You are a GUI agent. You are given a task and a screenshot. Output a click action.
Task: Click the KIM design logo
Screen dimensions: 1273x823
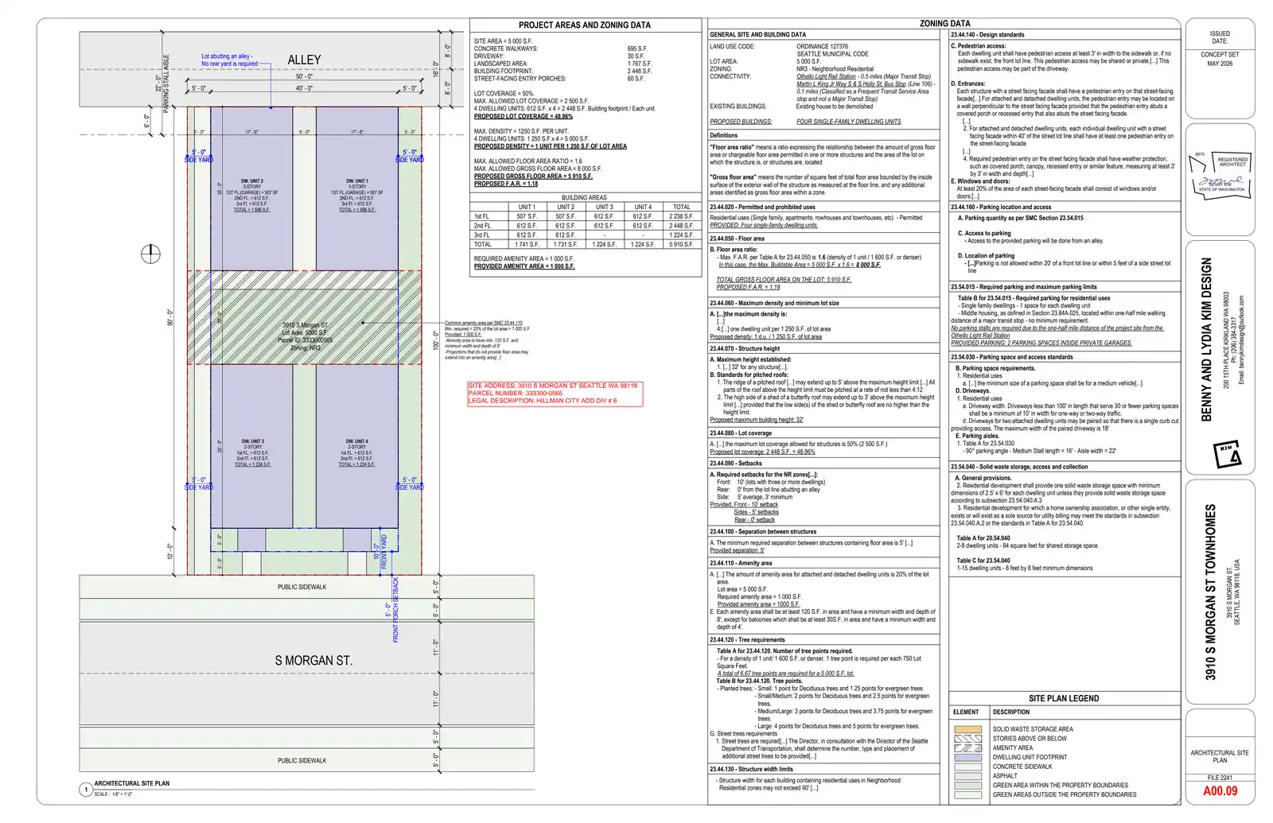[1226, 452]
